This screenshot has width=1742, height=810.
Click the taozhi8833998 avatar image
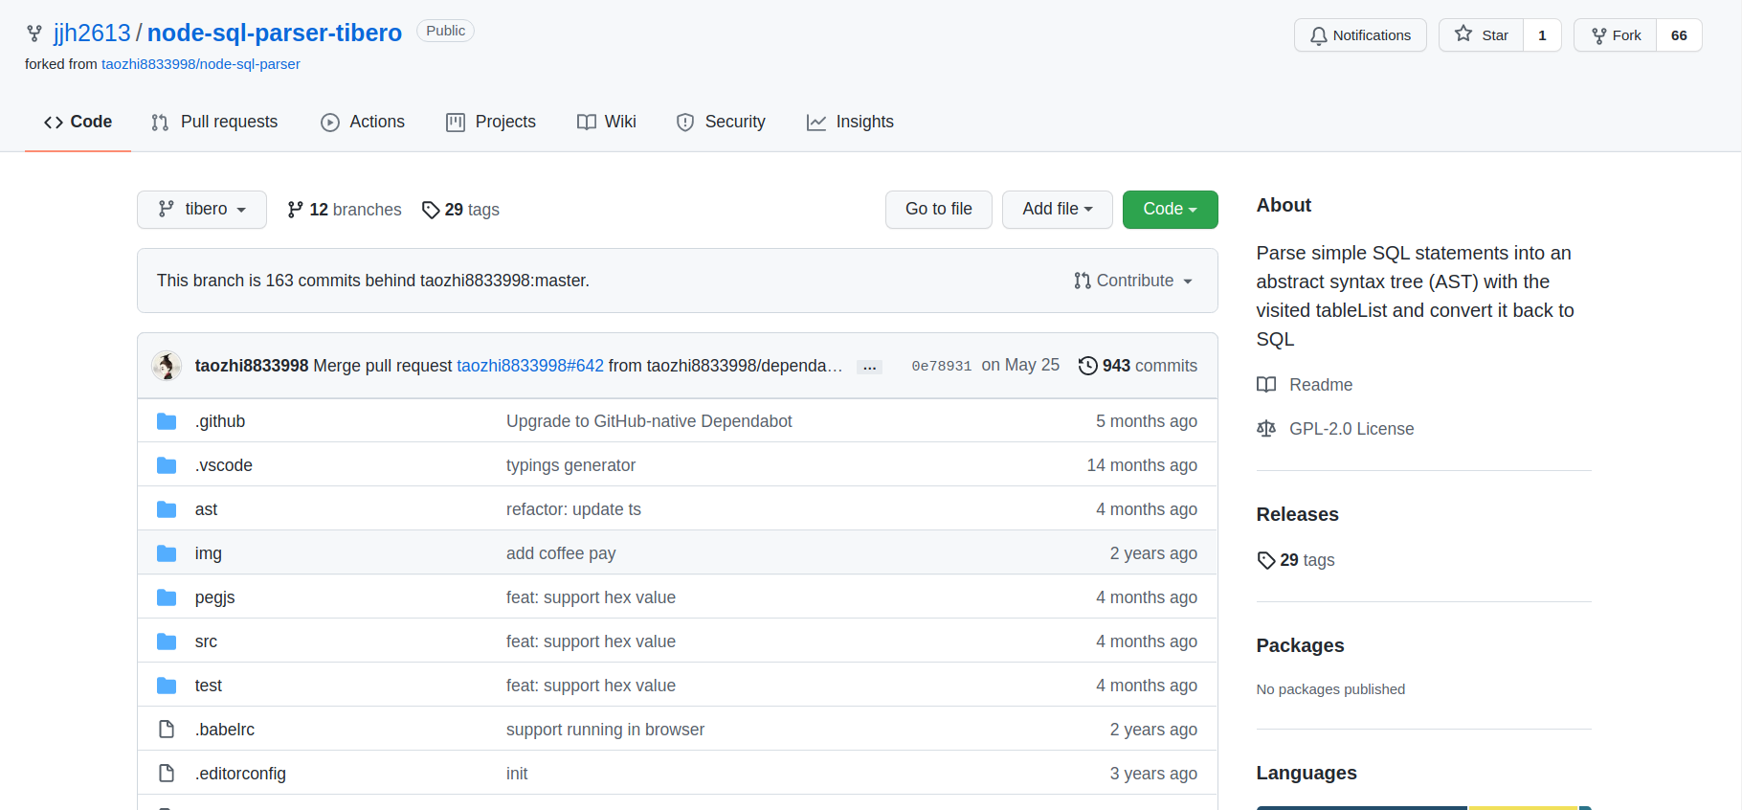tap(167, 366)
